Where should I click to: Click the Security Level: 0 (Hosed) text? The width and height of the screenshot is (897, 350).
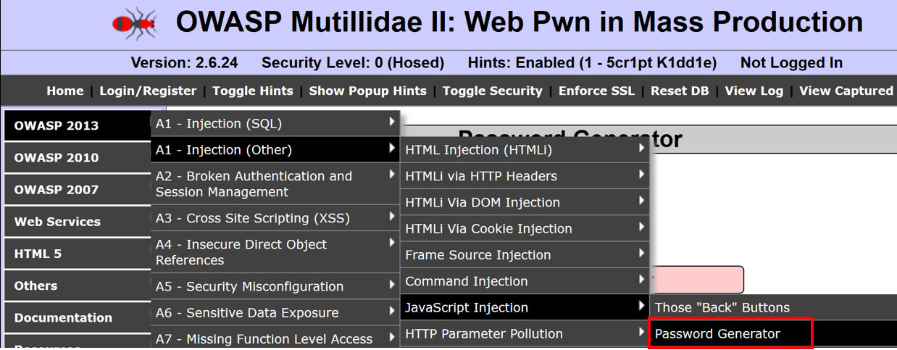[x=353, y=63]
